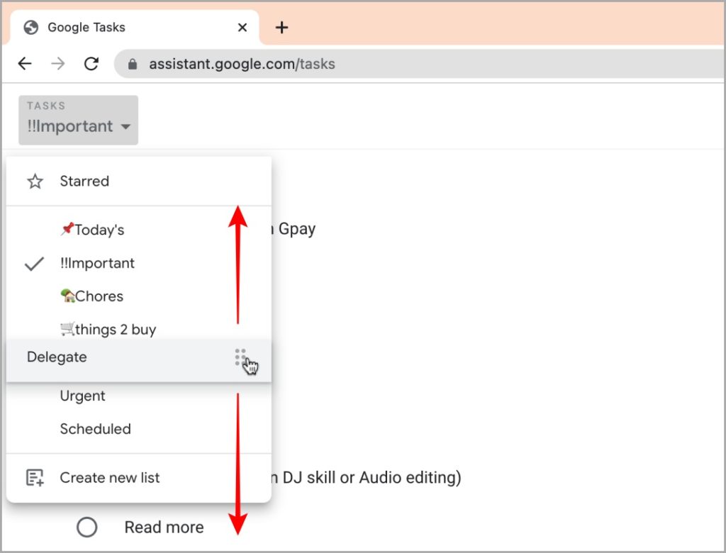Click the checkmark beside !!Important
This screenshot has width=726, height=553.
coord(34,264)
